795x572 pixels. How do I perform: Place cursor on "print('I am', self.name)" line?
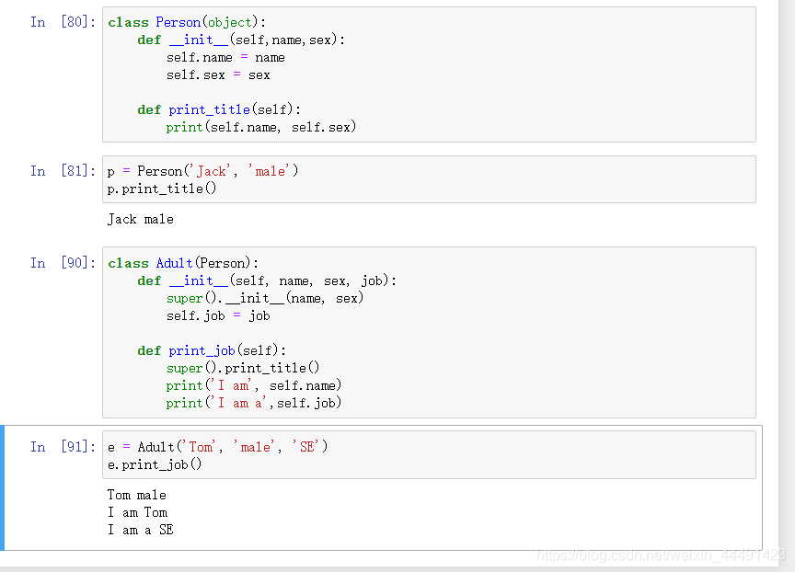(x=254, y=385)
